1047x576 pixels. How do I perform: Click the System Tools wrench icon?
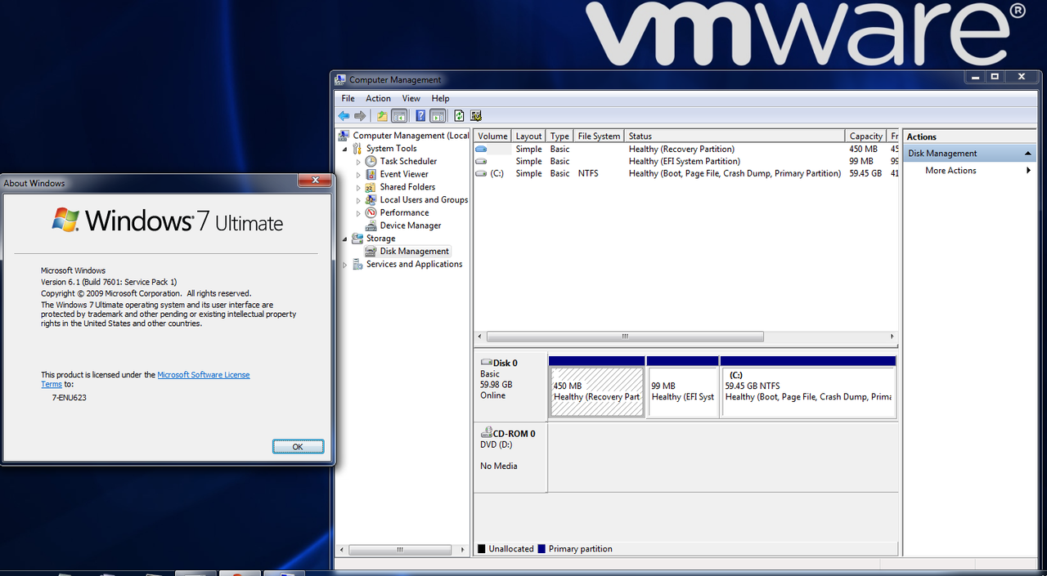[357, 149]
